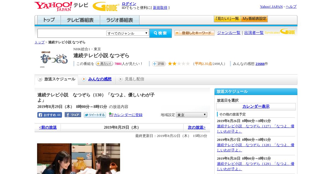
Task: Click the Syndicated G-Guide logo
Action: [x=280, y=31]
